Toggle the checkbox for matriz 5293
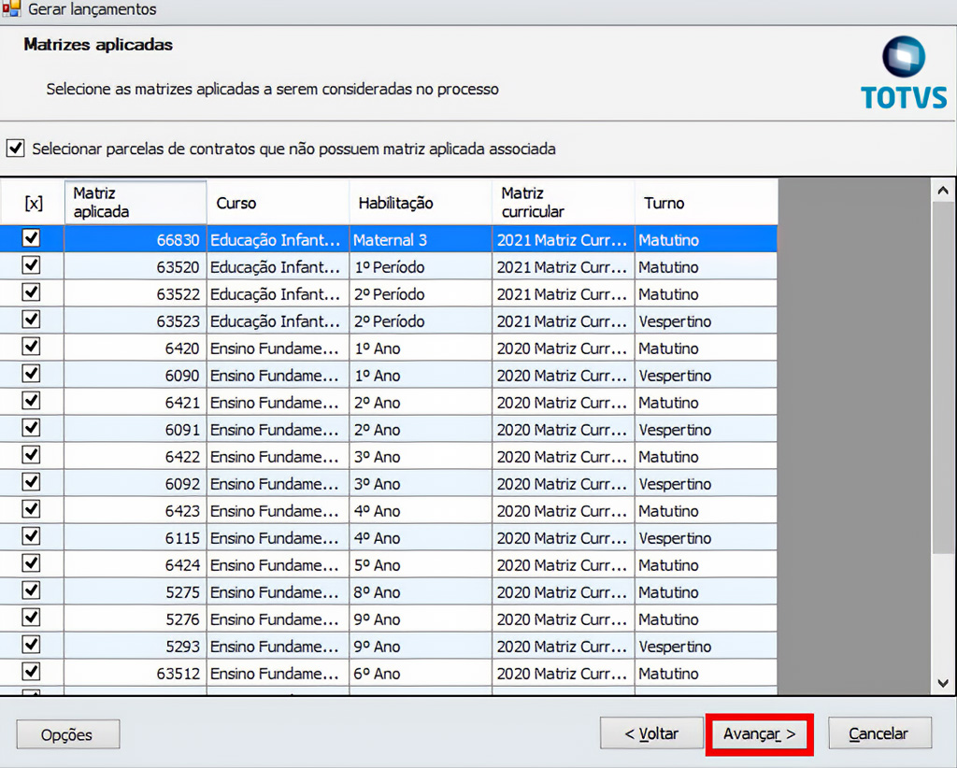The height and width of the screenshot is (768, 957). click(x=32, y=646)
